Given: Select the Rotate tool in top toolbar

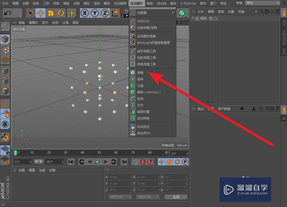Looking at the screenshot, I should tap(61, 13).
